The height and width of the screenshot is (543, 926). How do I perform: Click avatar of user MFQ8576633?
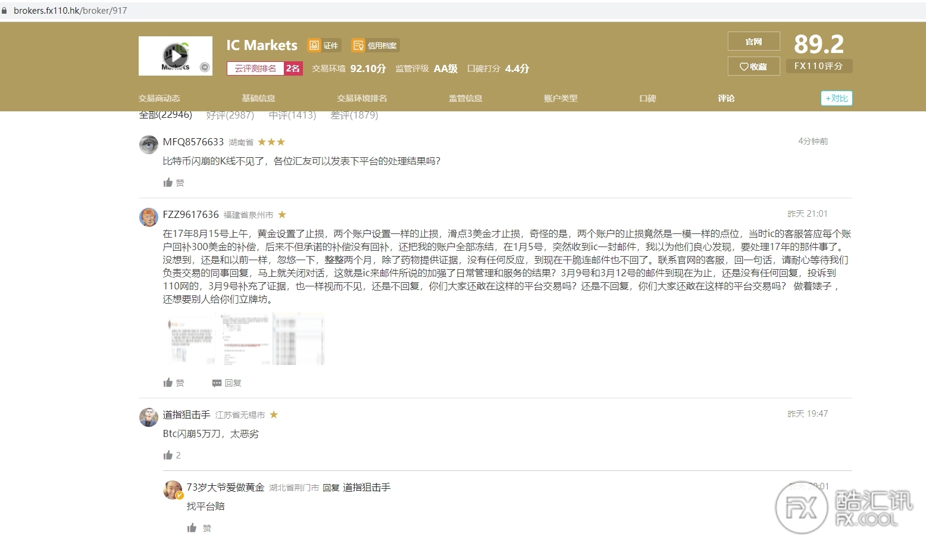tap(149, 145)
